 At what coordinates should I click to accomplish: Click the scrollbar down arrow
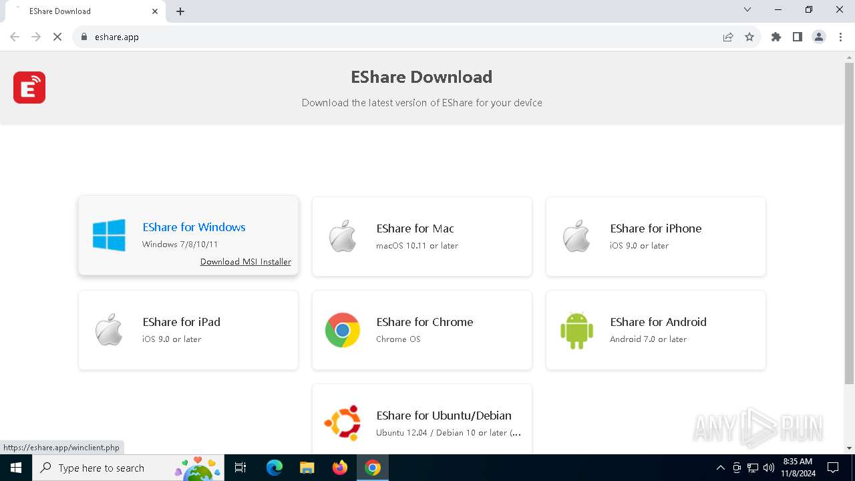849,448
